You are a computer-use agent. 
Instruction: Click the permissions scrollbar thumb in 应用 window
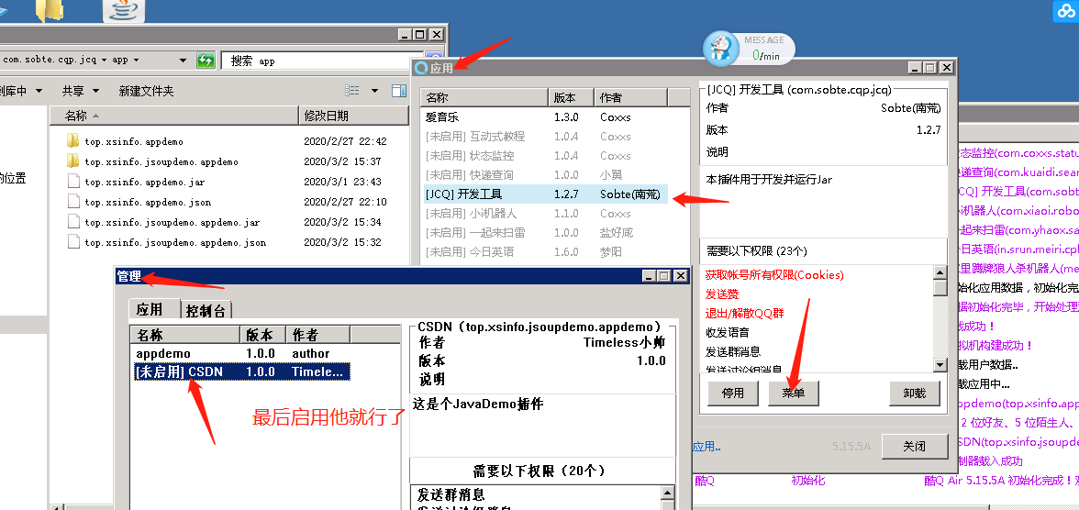[x=940, y=288]
